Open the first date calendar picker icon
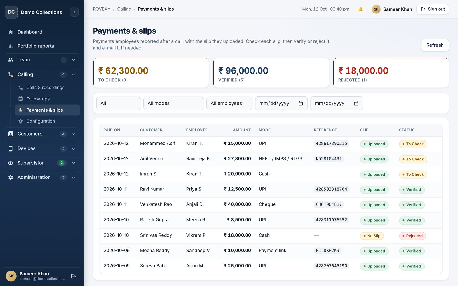This screenshot has width=458, height=286. pyautogui.click(x=301, y=103)
